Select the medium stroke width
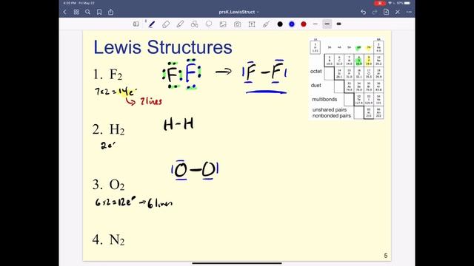Screen dimensions: 474x266 tap(327, 24)
